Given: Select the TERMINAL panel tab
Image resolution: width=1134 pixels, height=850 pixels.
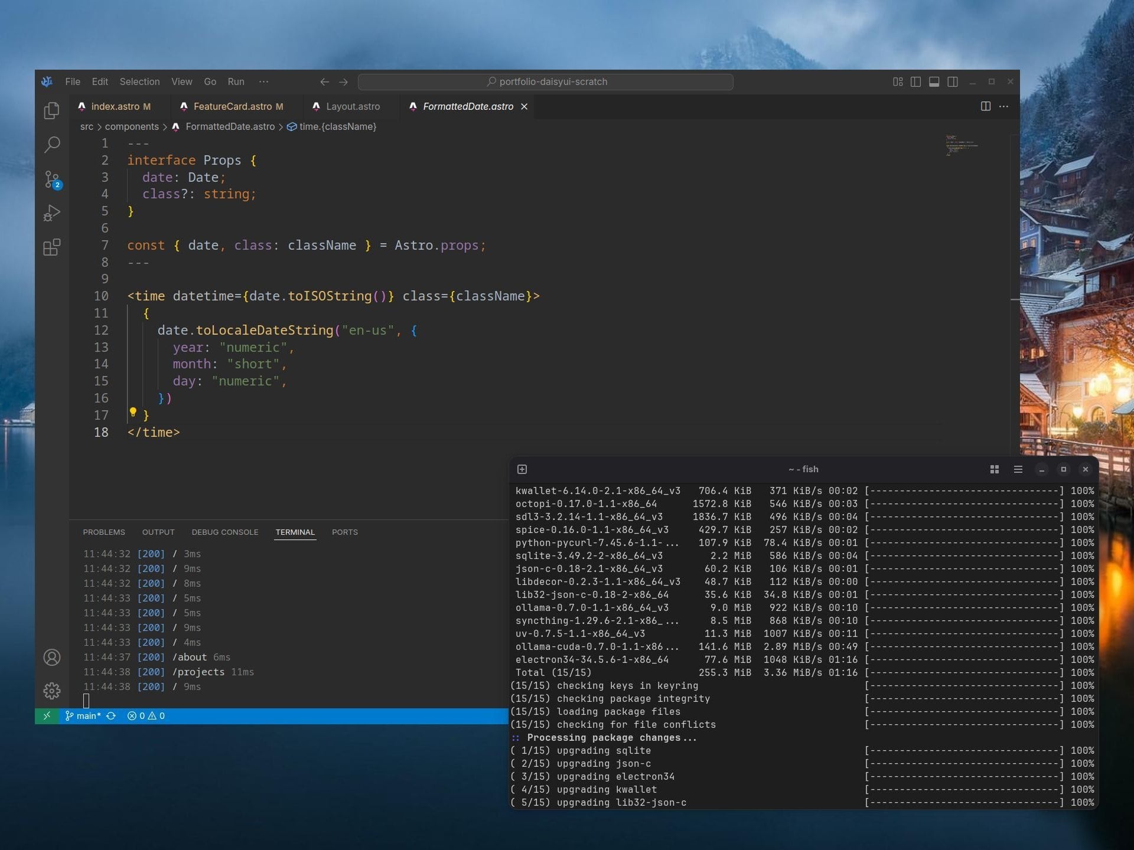Looking at the screenshot, I should pyautogui.click(x=295, y=532).
